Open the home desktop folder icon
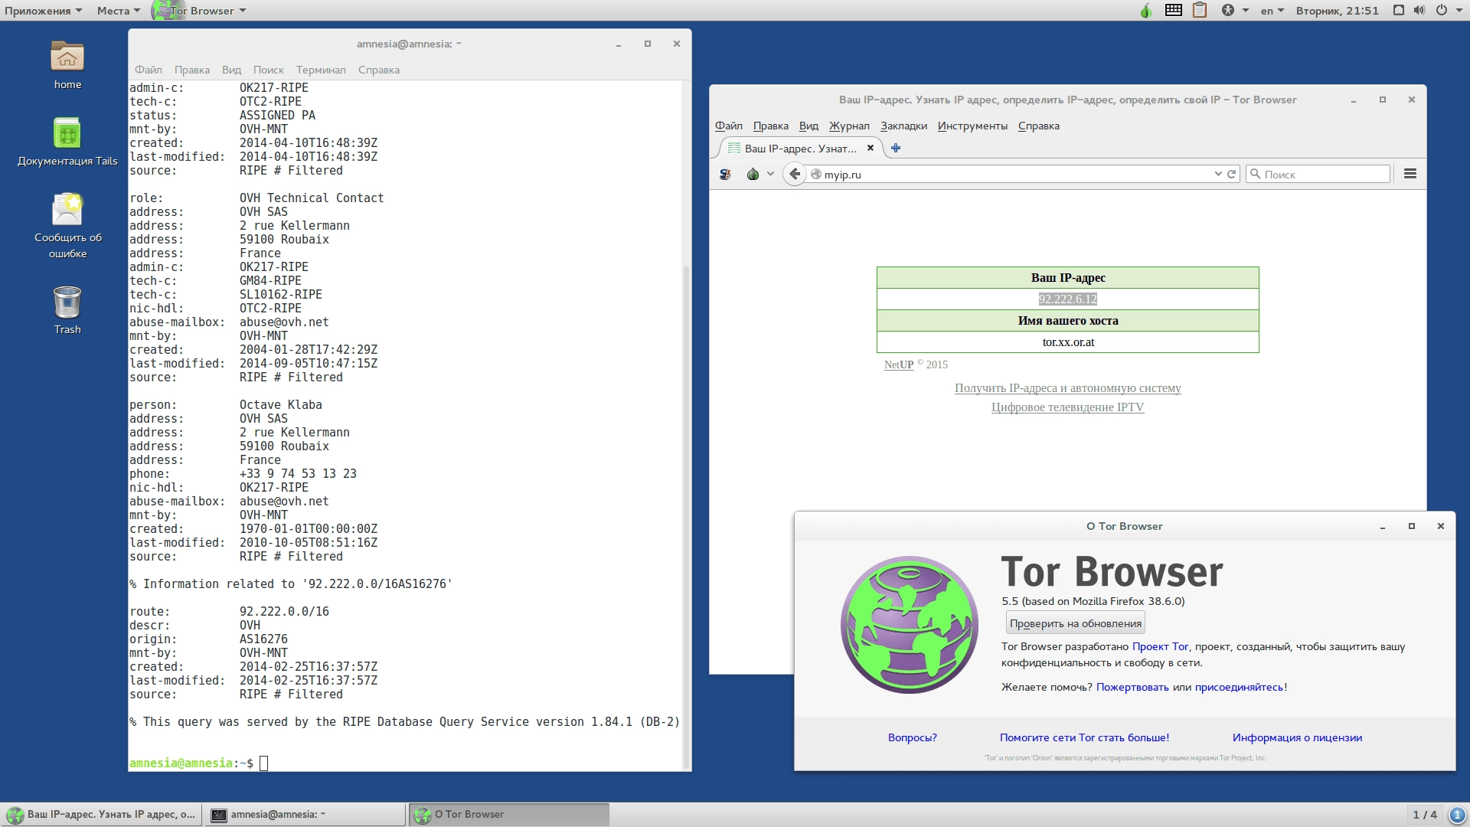Viewport: 1470px width, 827px height. [x=67, y=57]
